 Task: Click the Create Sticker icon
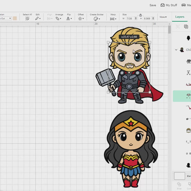coord(96,19)
